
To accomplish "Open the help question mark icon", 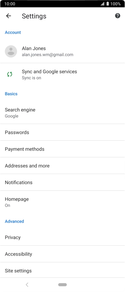I will tap(118, 16).
